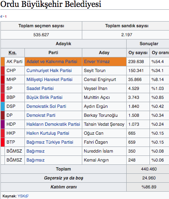
Task: Click the ballot box count 2.197
Action: [127, 35]
